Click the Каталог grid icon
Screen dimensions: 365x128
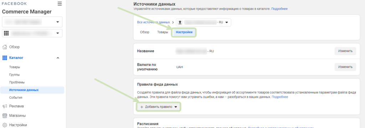pyautogui.click(x=5, y=58)
